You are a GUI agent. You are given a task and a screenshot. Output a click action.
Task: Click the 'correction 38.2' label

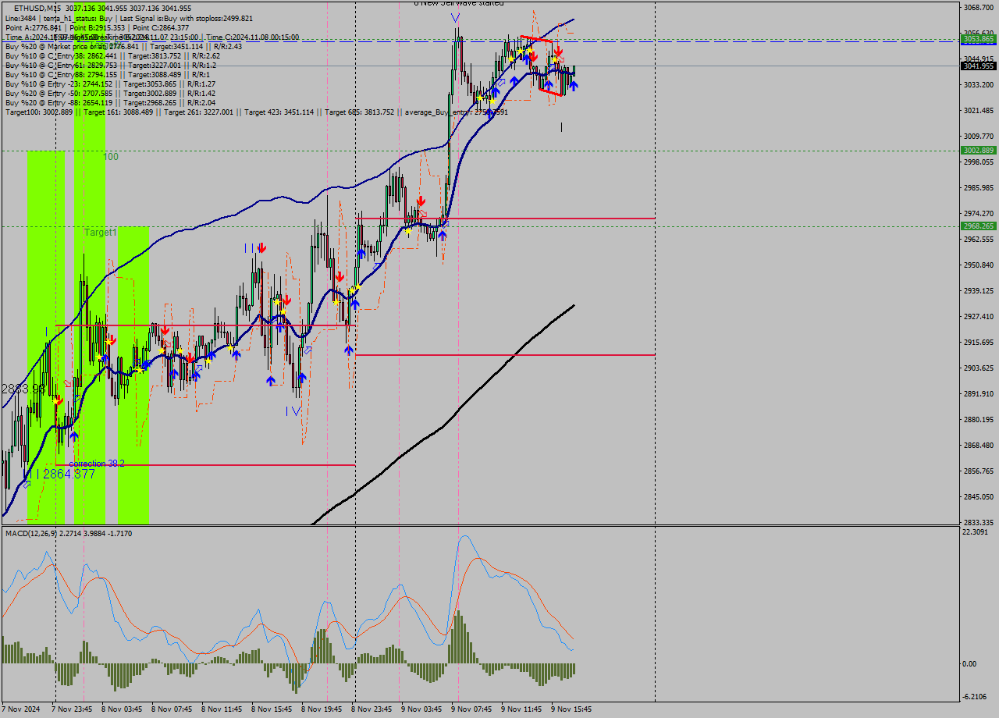tap(97, 464)
